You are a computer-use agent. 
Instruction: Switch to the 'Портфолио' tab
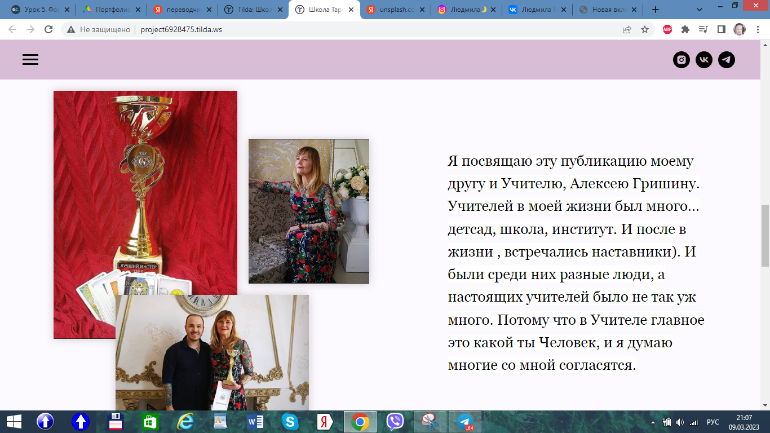click(x=110, y=10)
